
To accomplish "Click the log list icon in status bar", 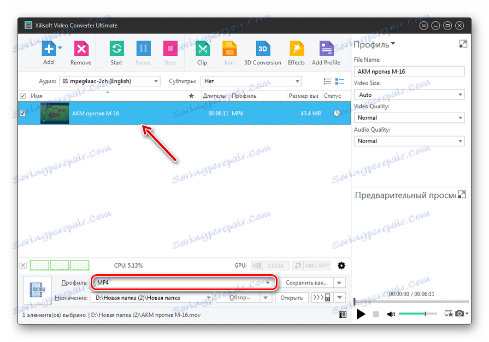I will (343, 315).
